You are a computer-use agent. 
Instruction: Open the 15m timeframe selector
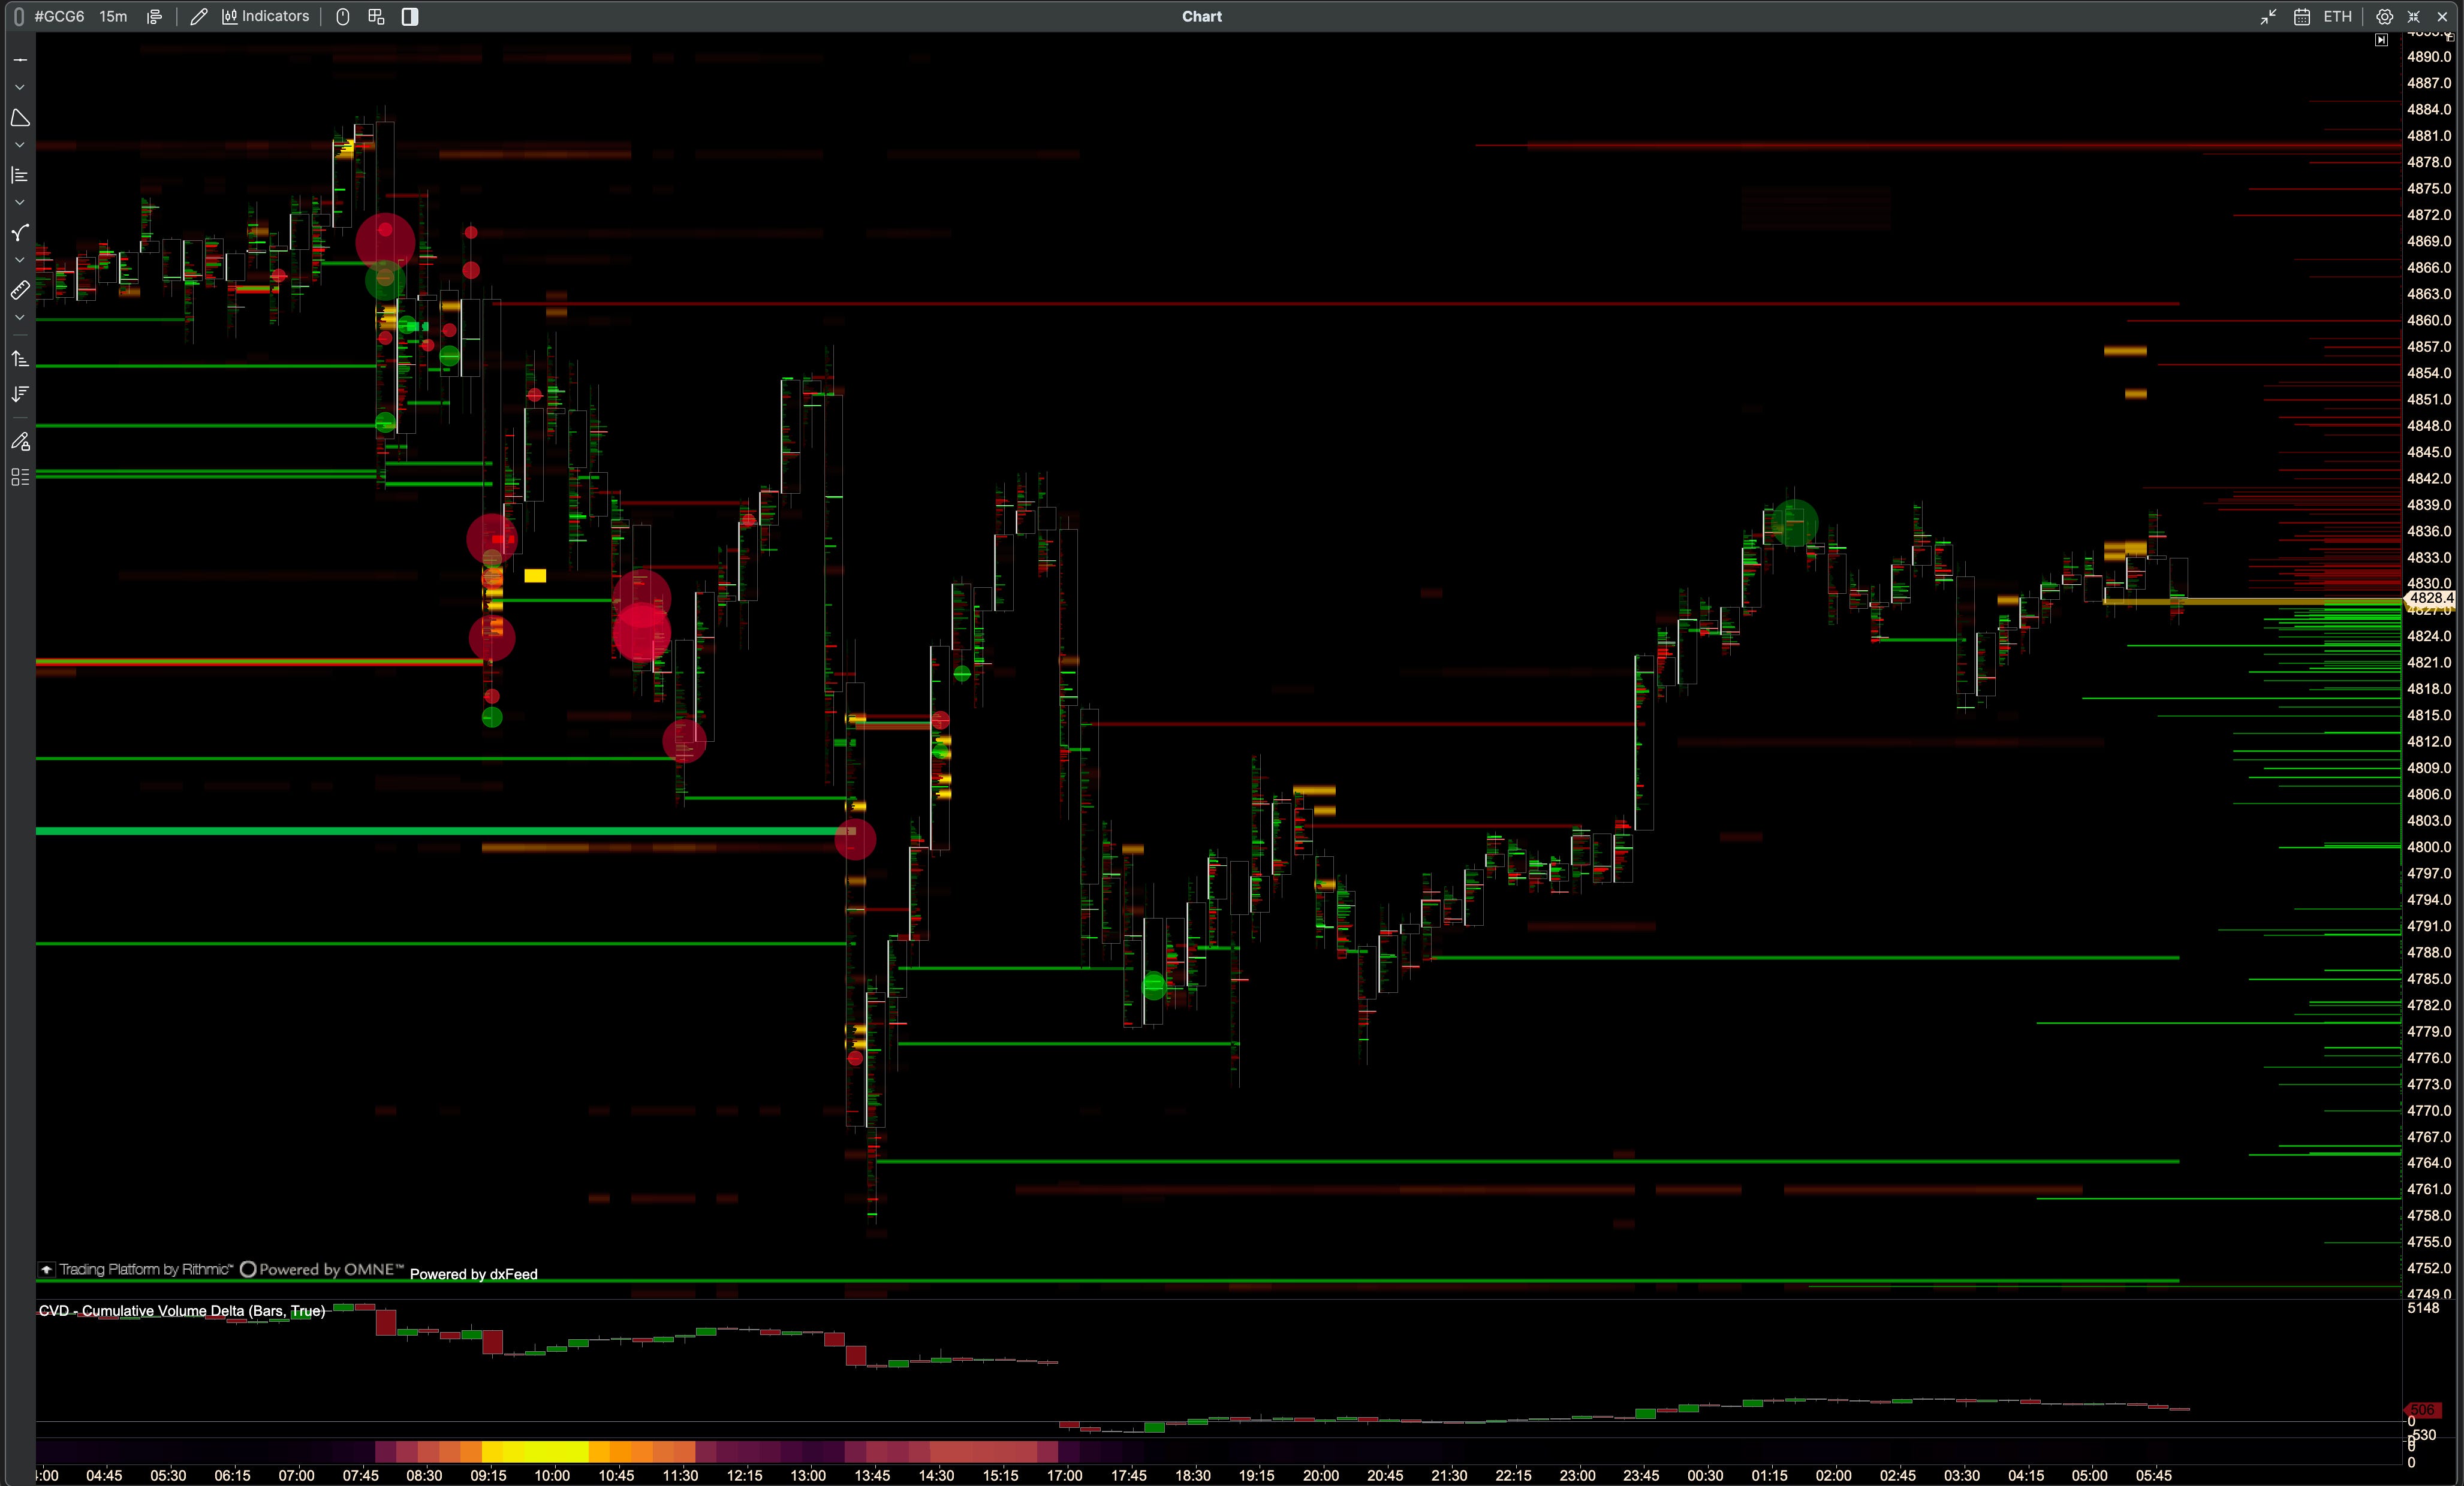click(113, 16)
